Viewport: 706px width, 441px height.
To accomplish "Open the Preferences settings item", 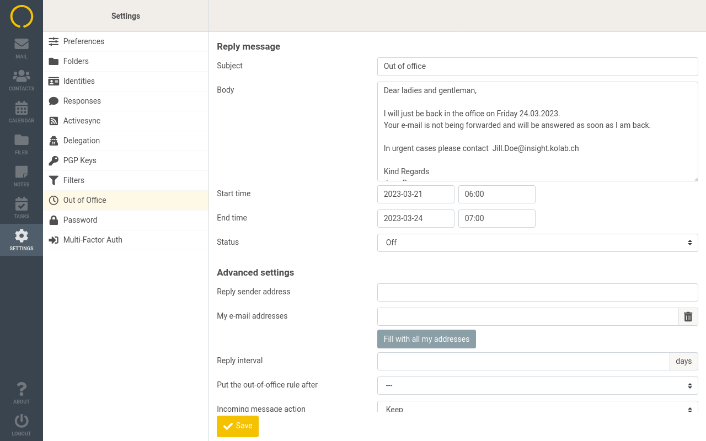I will pos(126,41).
